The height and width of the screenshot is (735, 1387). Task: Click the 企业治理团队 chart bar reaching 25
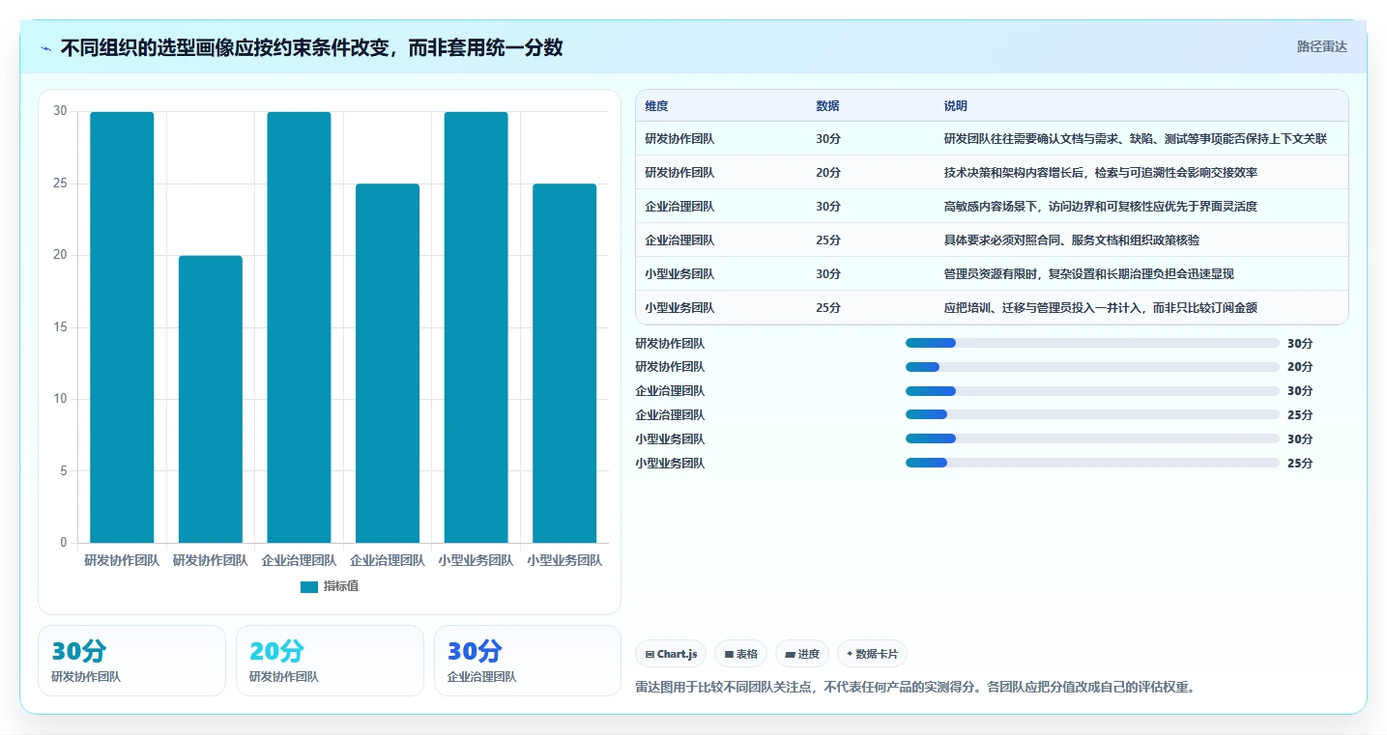point(388,363)
